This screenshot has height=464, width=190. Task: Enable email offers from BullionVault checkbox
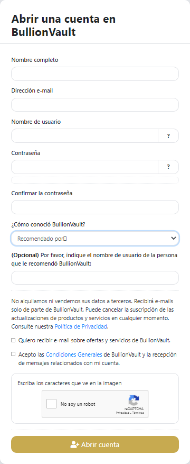pyautogui.click(x=13, y=340)
